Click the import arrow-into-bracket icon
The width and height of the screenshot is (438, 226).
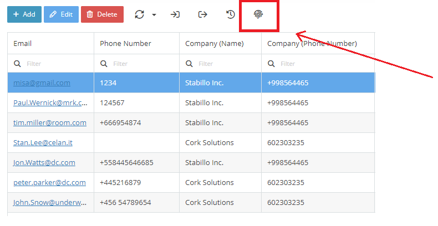click(x=175, y=14)
